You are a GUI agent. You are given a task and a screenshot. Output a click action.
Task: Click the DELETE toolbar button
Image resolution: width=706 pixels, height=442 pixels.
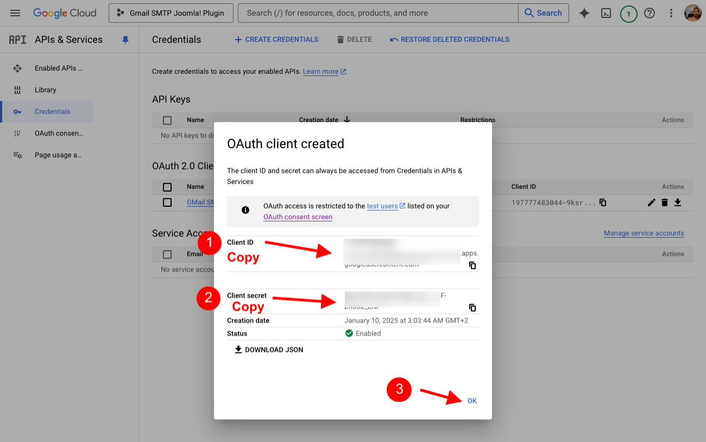(x=354, y=40)
